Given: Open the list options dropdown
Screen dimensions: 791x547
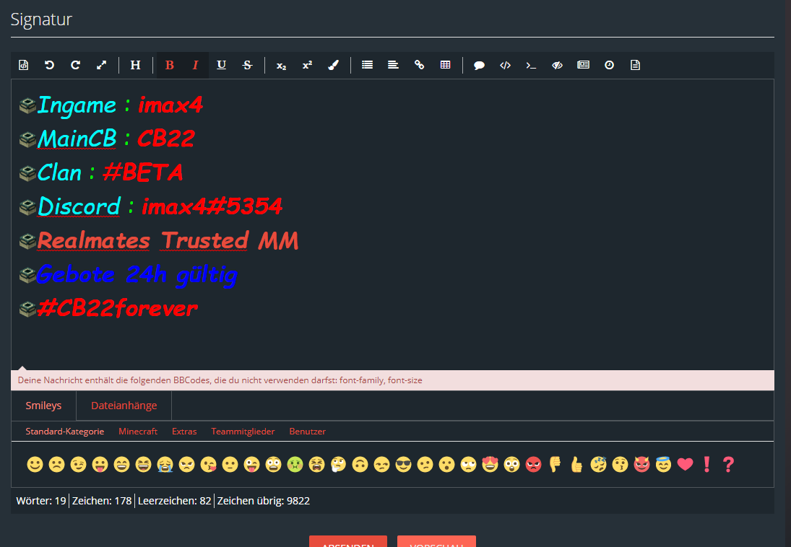Looking at the screenshot, I should tap(367, 65).
